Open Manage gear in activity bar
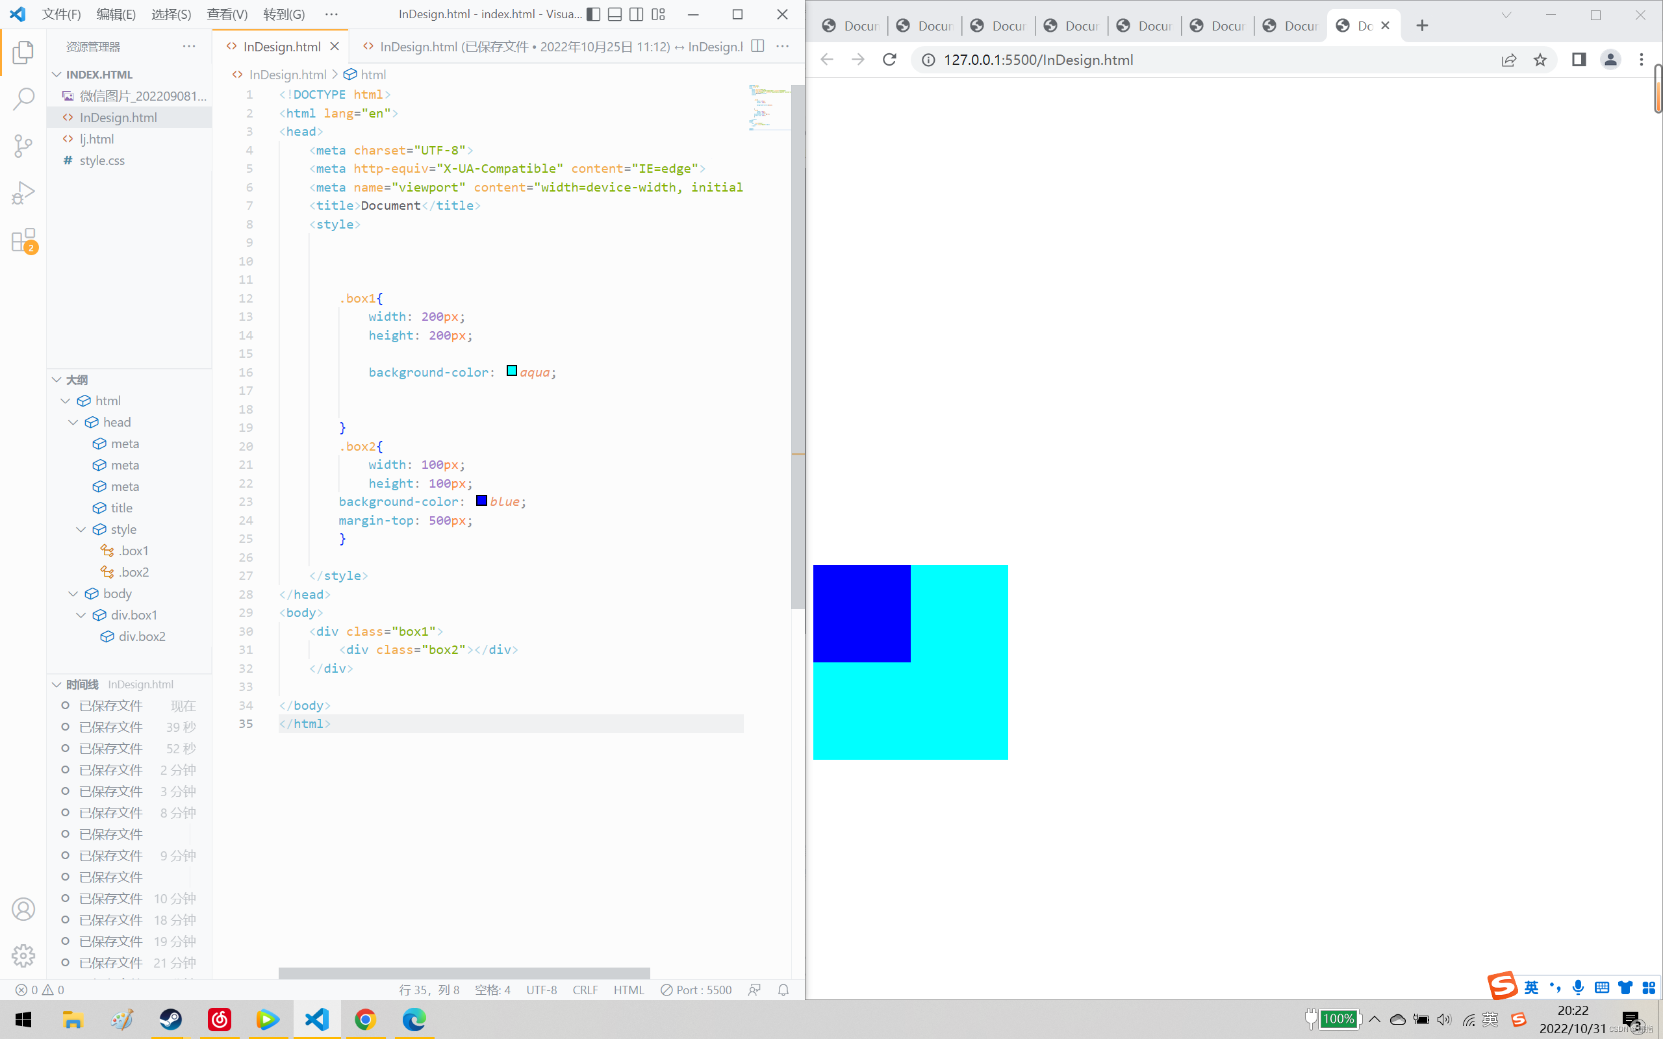The height and width of the screenshot is (1039, 1663). 23,956
